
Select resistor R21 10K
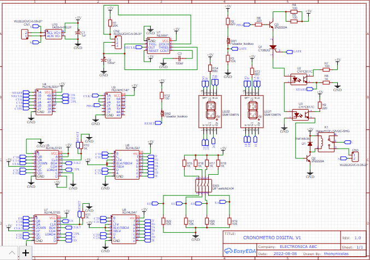(186, 221)
